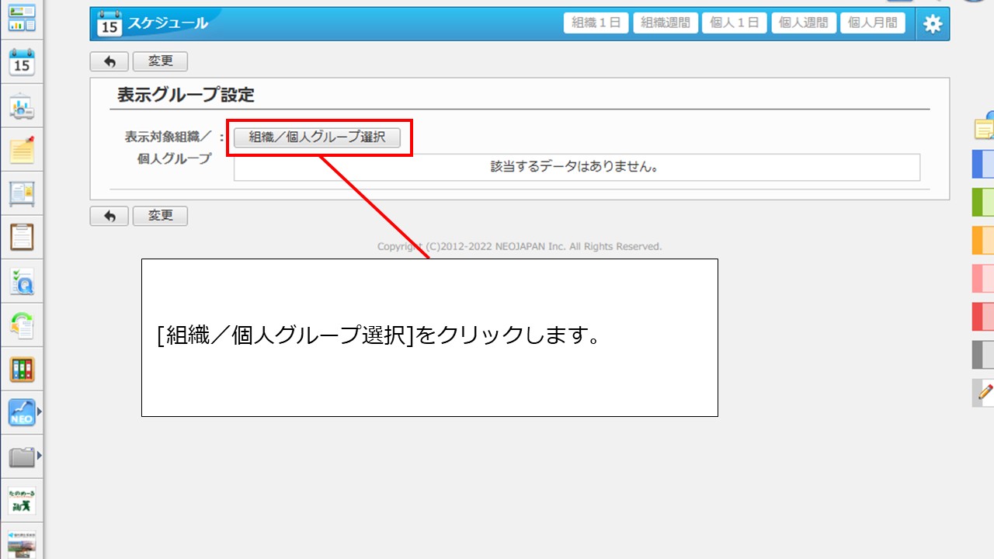Screen dimensions: 994x559
Task: Open the message memo sticky-note icon
Action: pyautogui.click(x=21, y=151)
